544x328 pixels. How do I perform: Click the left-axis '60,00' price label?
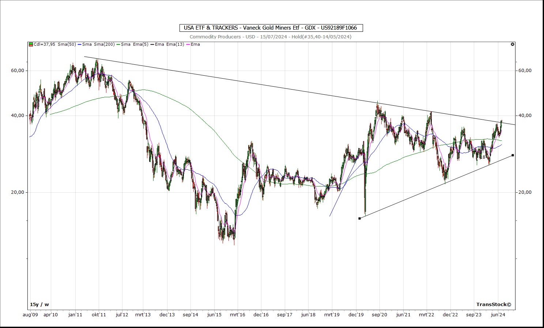click(18, 71)
